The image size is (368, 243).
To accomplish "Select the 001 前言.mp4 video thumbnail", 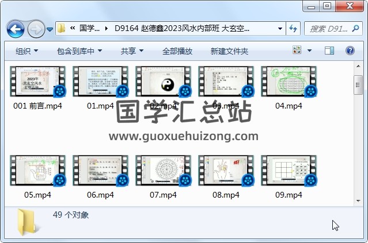I will 37,82.
